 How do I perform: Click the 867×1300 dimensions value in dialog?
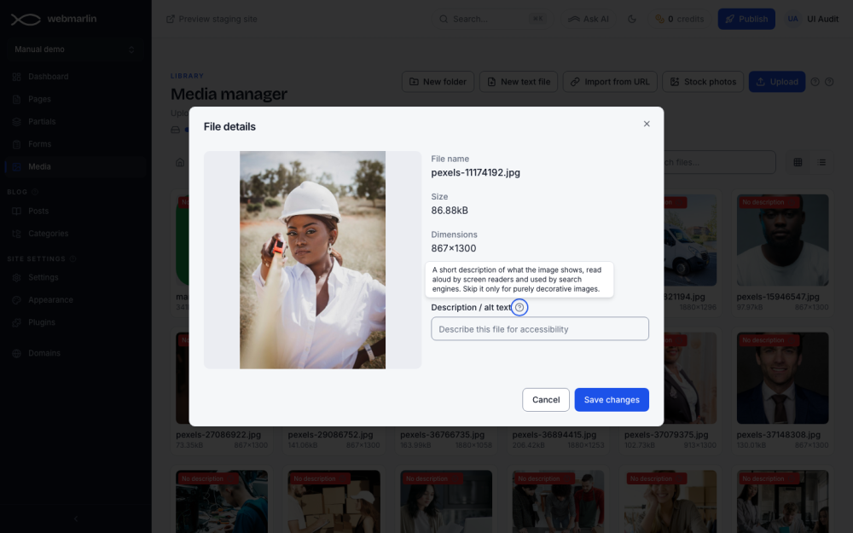[x=454, y=248]
